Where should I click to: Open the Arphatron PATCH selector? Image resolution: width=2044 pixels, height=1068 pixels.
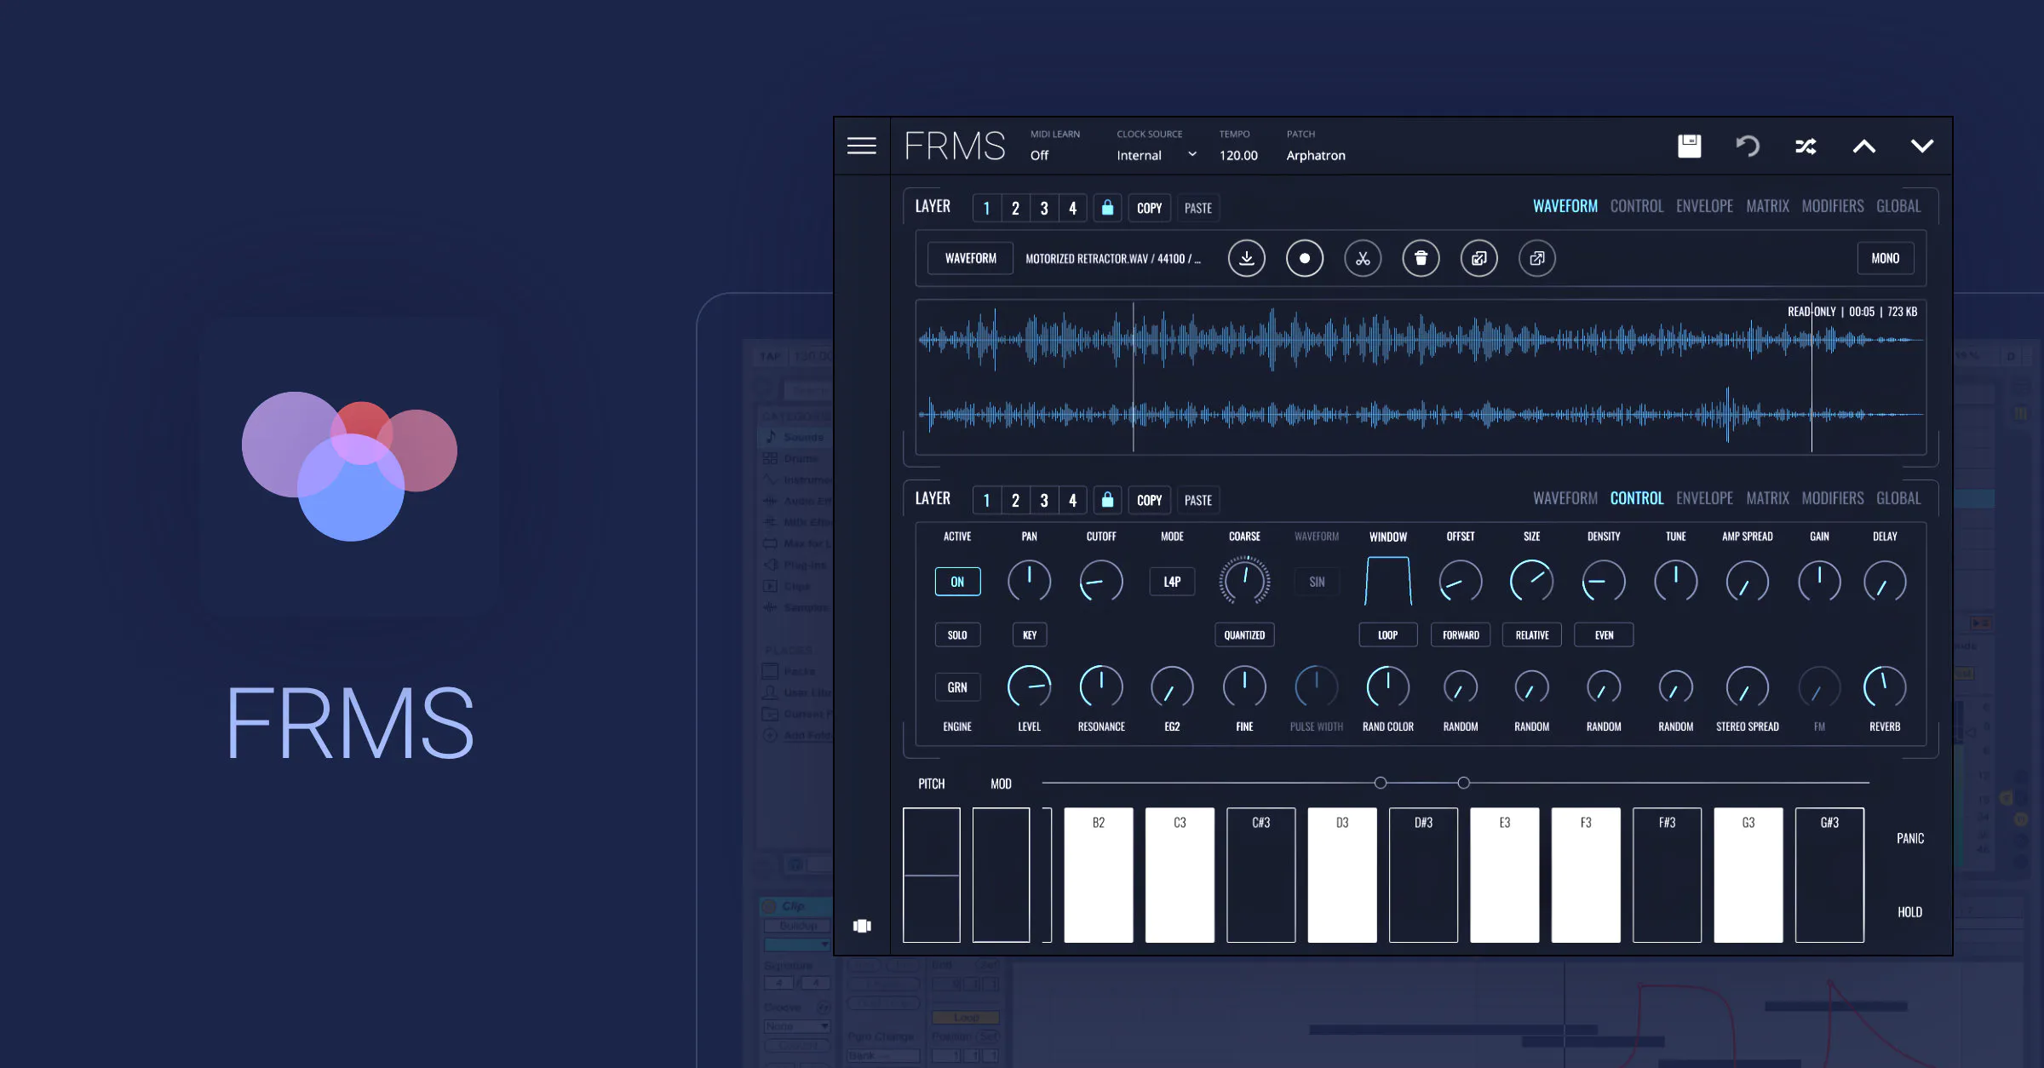pos(1316,155)
